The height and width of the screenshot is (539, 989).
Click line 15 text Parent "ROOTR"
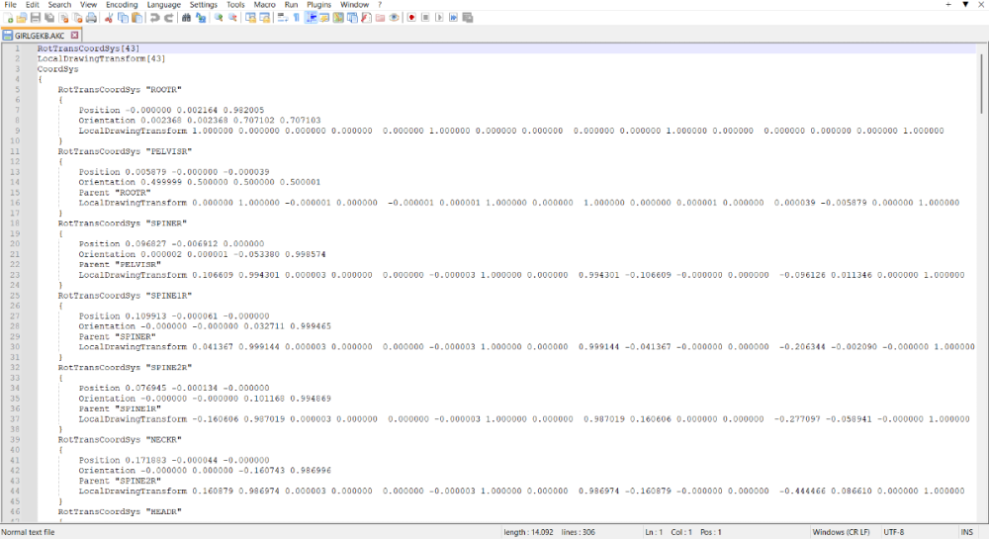pos(115,192)
